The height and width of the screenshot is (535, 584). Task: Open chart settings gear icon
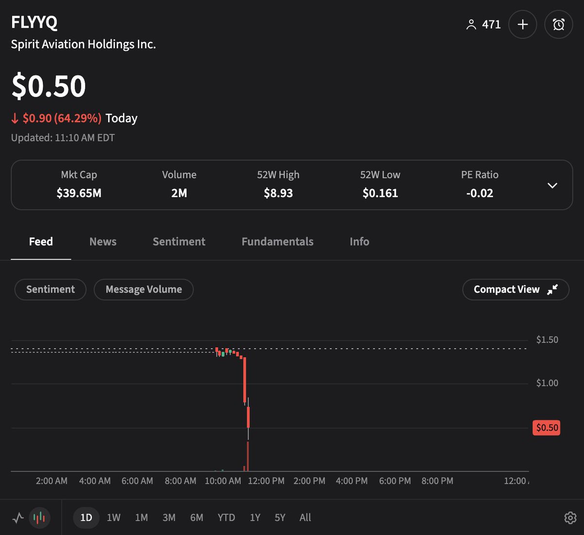(x=570, y=517)
